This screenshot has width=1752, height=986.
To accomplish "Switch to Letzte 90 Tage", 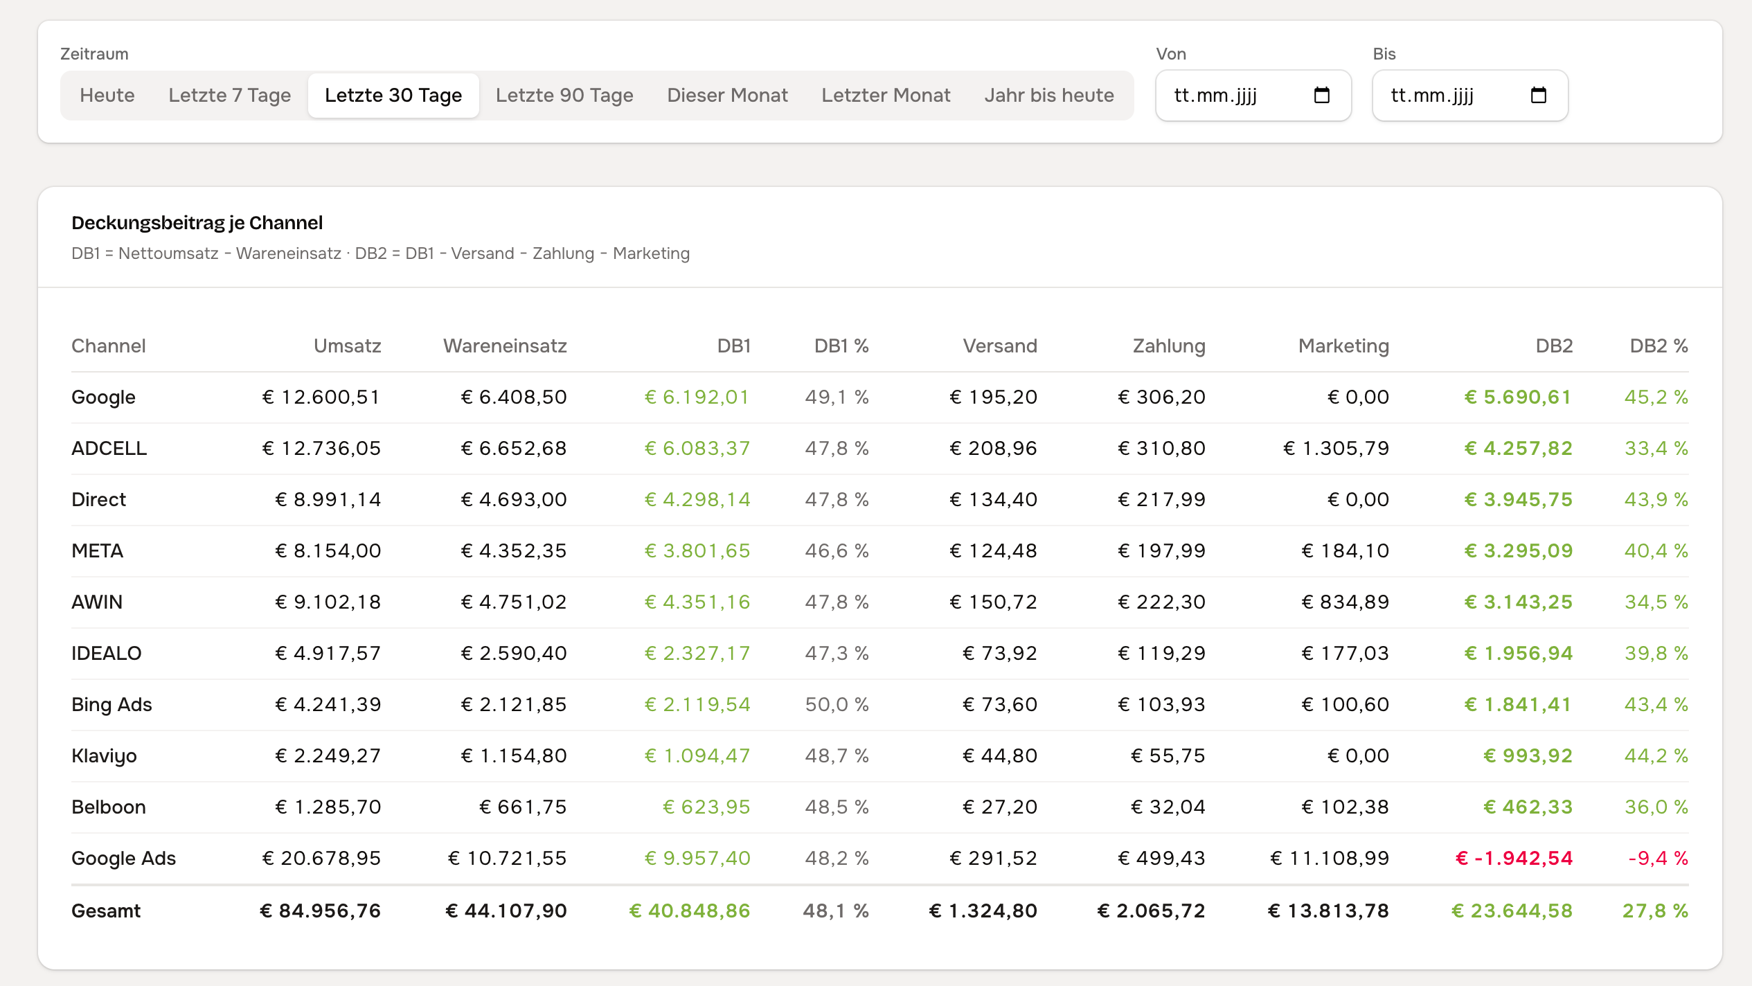I will pyautogui.click(x=564, y=96).
